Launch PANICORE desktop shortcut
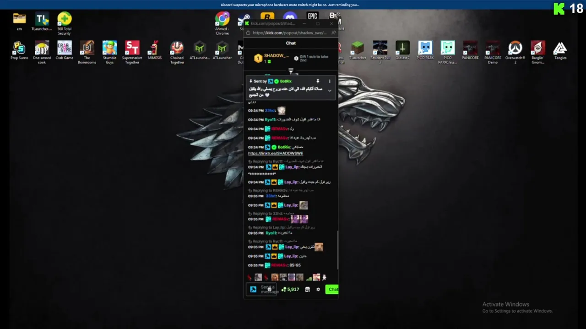The image size is (586, 329). 470,50
